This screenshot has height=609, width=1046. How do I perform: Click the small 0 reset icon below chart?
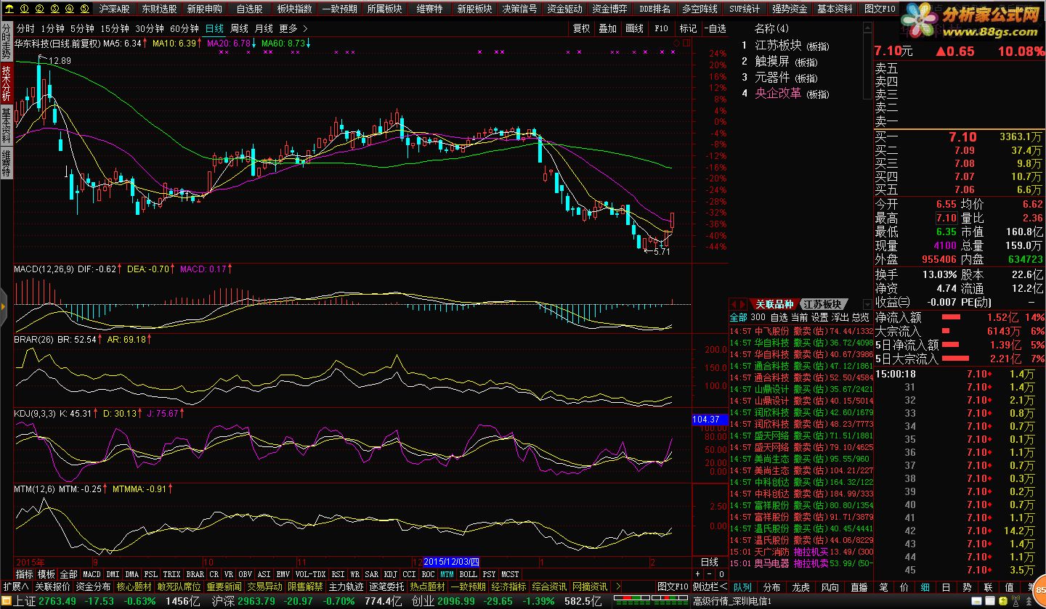[721, 574]
